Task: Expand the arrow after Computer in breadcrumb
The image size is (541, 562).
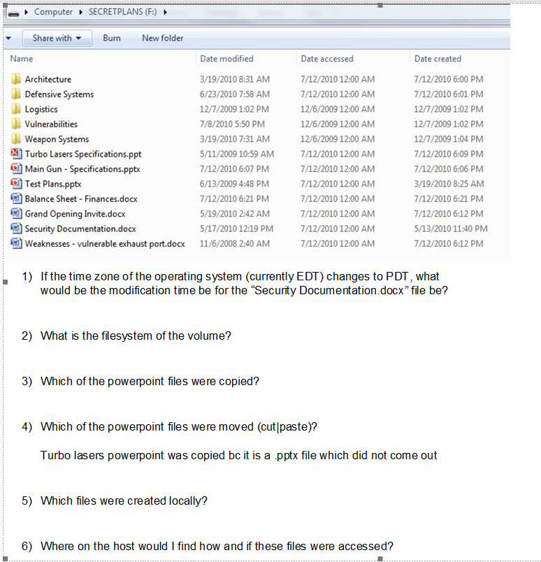Action: click(80, 12)
